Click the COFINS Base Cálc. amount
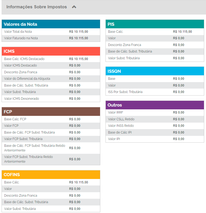Screen dimensions: 206x213 (79, 182)
